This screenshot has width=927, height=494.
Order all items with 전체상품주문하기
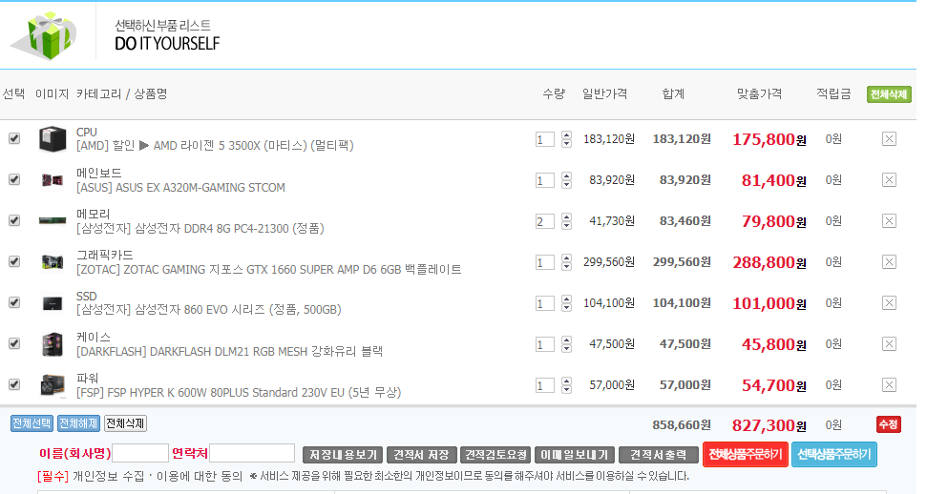tap(745, 454)
